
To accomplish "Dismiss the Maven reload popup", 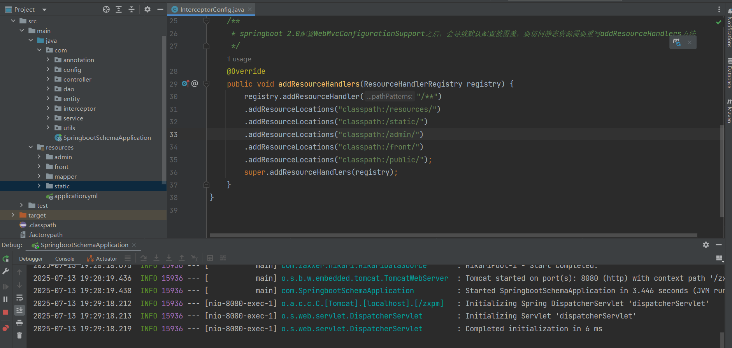I will click(690, 42).
